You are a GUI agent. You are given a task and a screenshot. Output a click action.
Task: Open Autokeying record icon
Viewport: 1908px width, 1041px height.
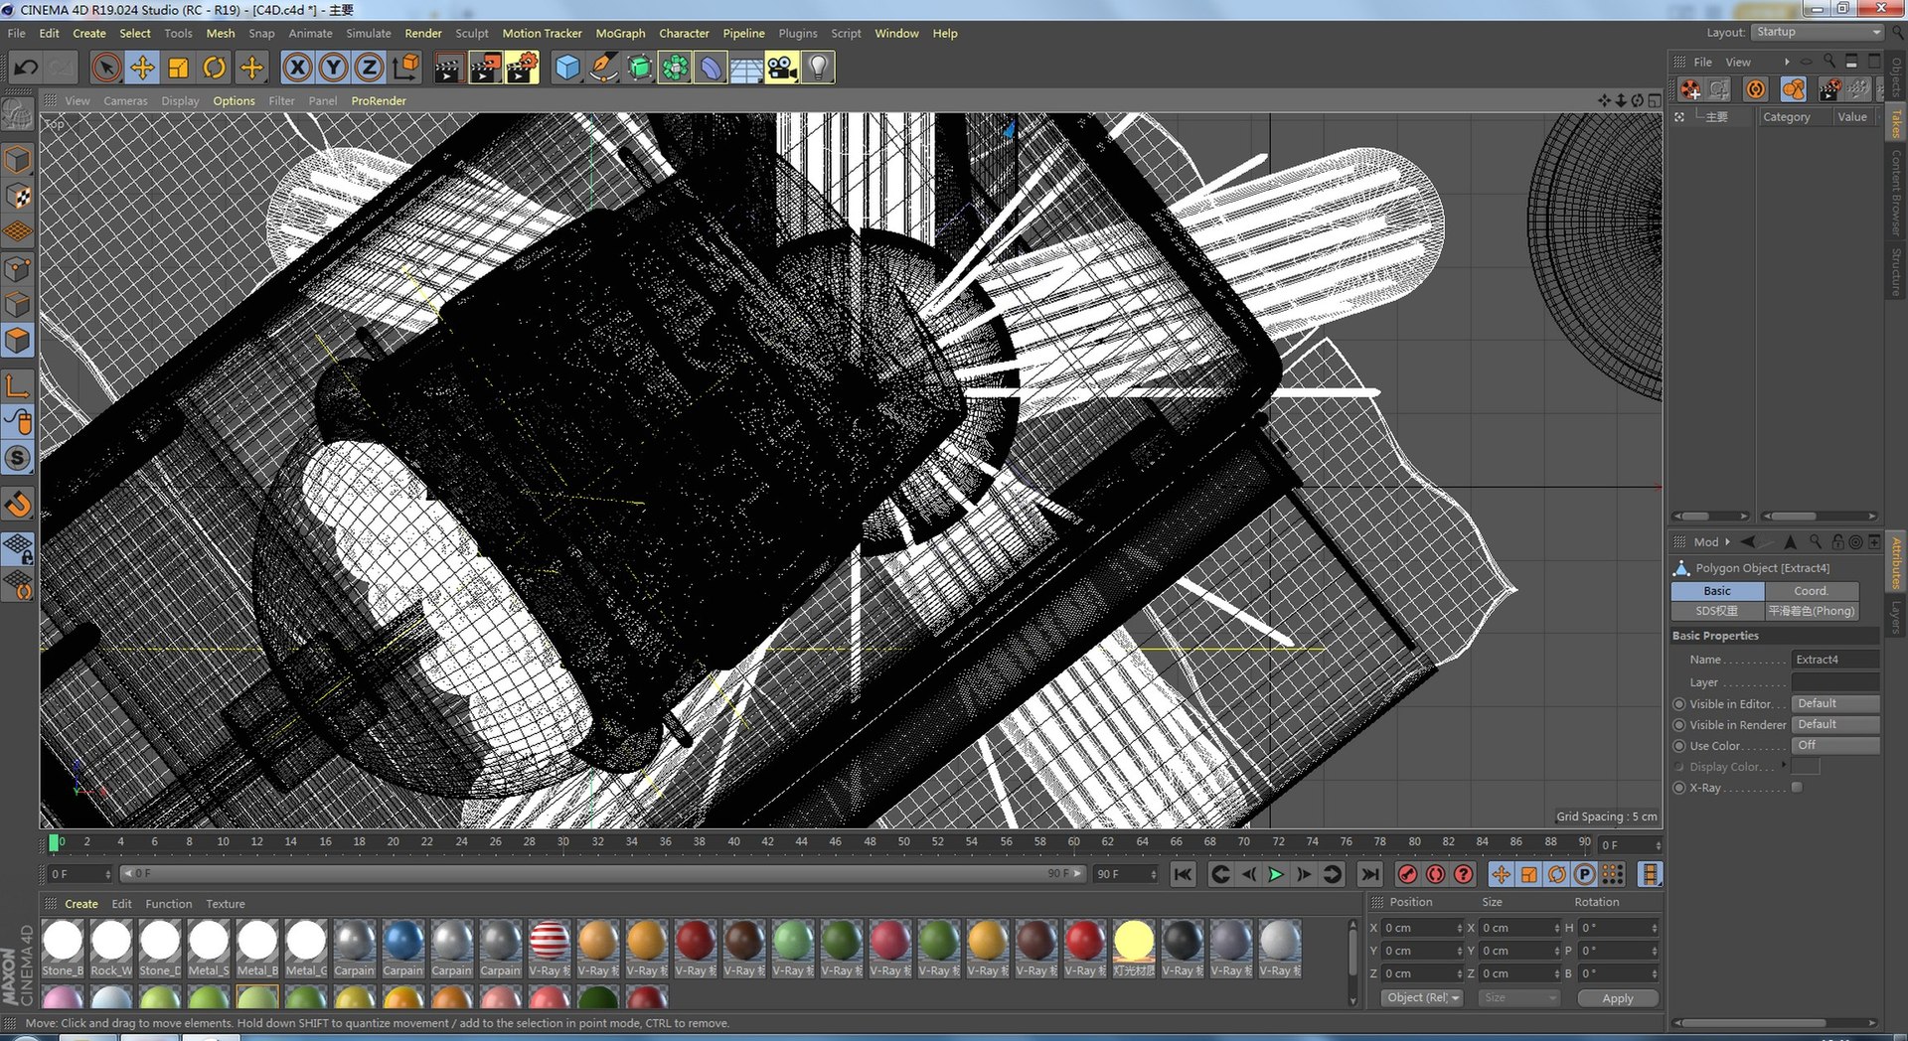1435,874
